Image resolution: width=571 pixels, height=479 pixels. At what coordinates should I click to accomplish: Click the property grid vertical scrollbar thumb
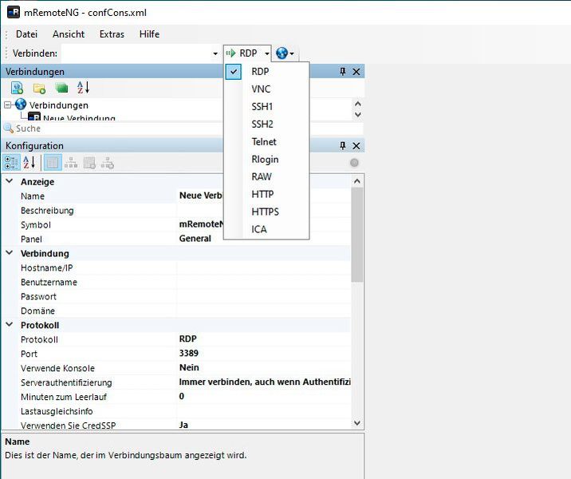(357, 236)
